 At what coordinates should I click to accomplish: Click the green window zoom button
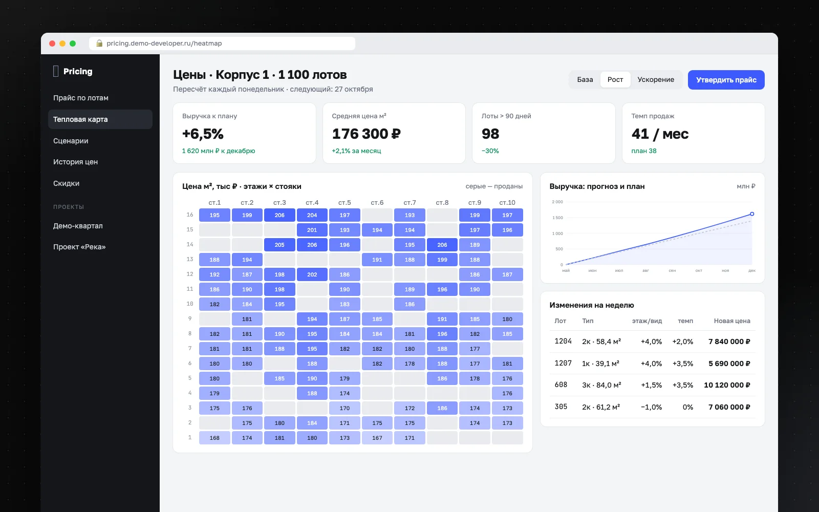point(73,44)
